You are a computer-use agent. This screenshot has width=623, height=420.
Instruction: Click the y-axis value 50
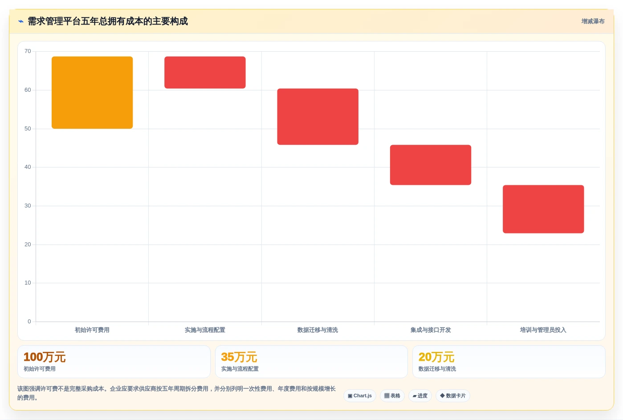(28, 129)
